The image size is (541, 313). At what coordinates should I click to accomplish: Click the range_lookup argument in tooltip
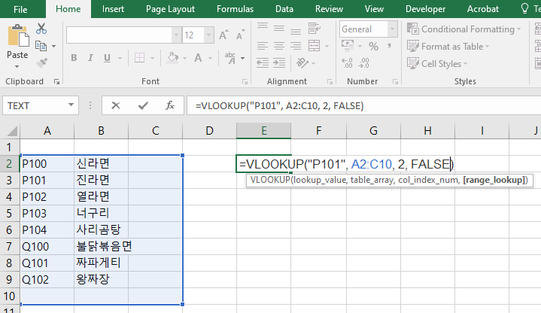(494, 180)
